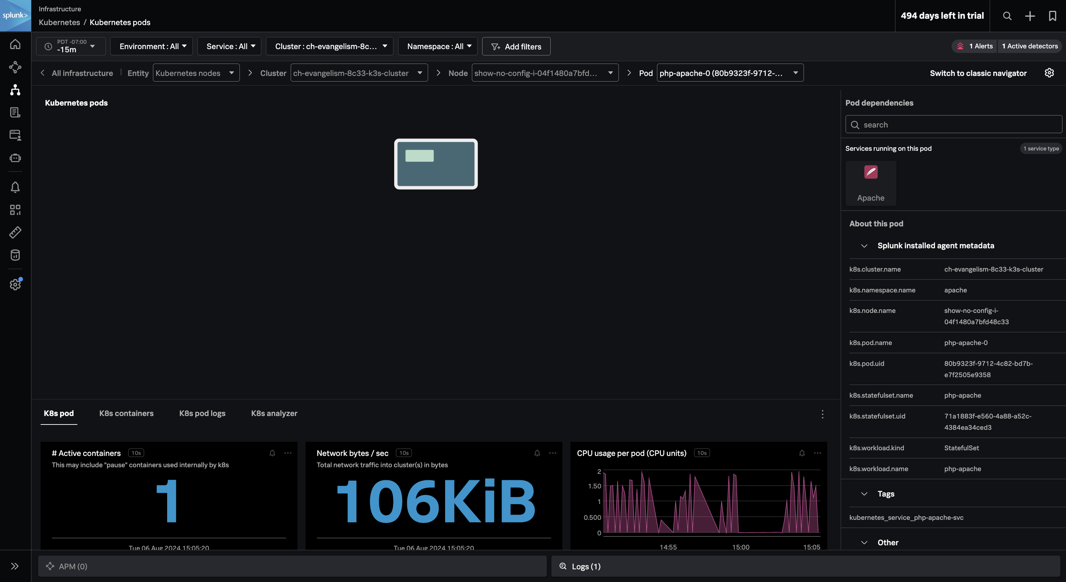Open the K8s analyzer tab

pos(274,413)
